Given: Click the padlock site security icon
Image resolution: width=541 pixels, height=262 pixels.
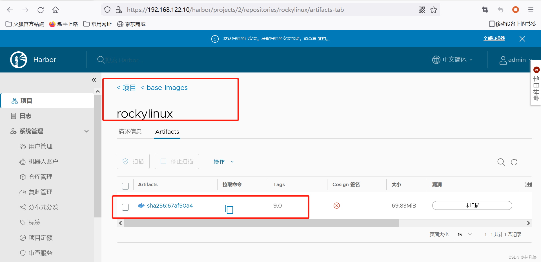Looking at the screenshot, I should coord(119,10).
